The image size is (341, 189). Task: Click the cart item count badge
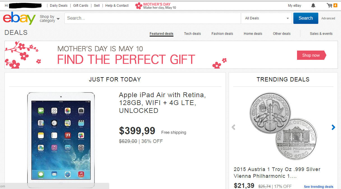point(335,5)
